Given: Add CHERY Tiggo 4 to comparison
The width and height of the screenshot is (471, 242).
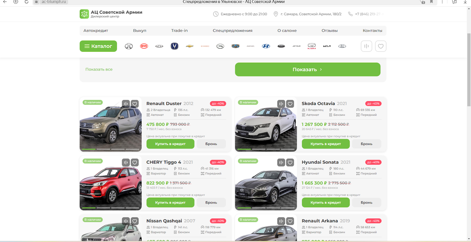Looking at the screenshot, I should pyautogui.click(x=126, y=162).
